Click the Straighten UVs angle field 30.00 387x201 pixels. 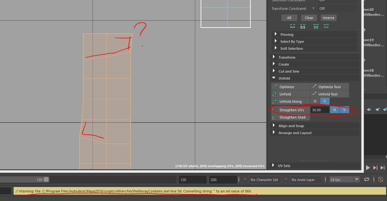[319, 110]
